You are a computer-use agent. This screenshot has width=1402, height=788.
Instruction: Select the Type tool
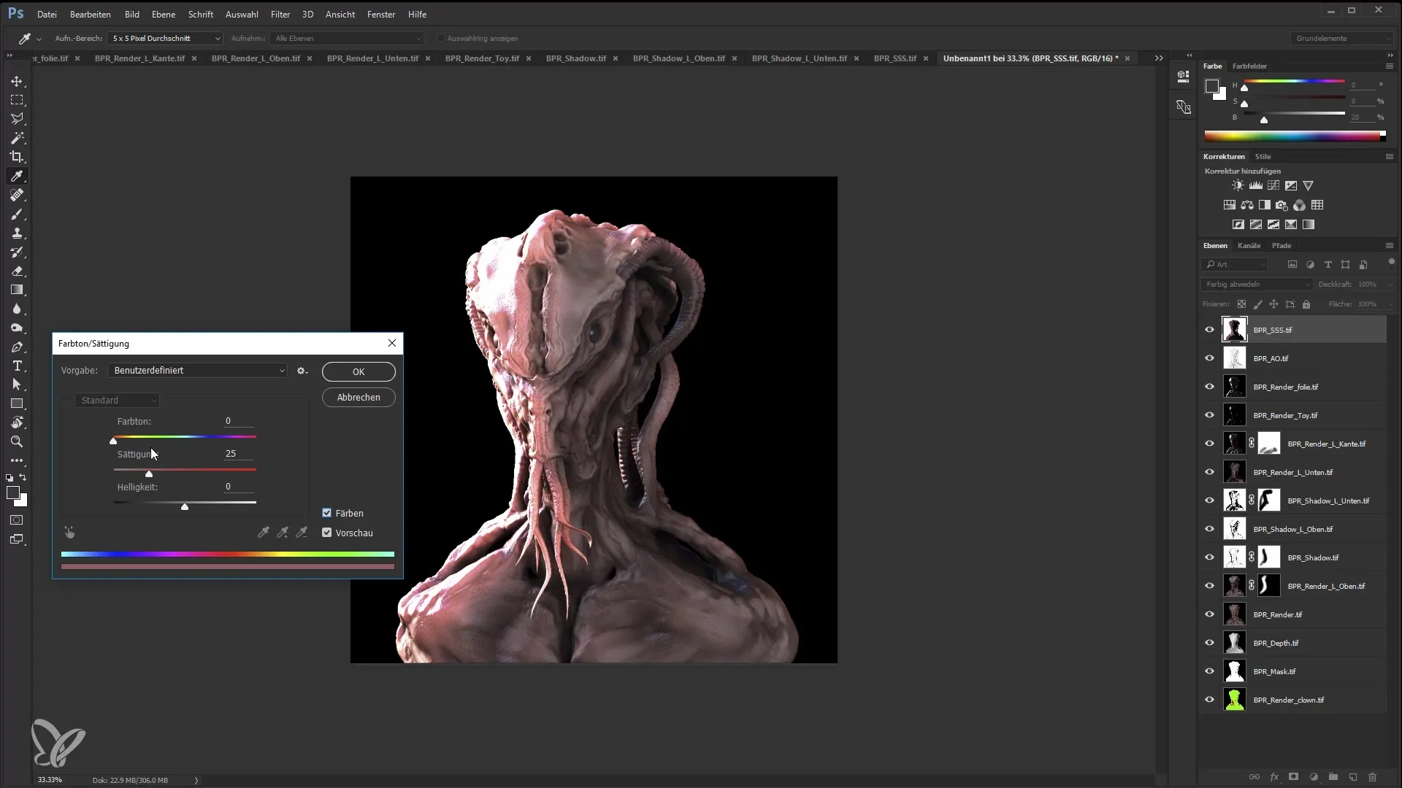(x=17, y=366)
